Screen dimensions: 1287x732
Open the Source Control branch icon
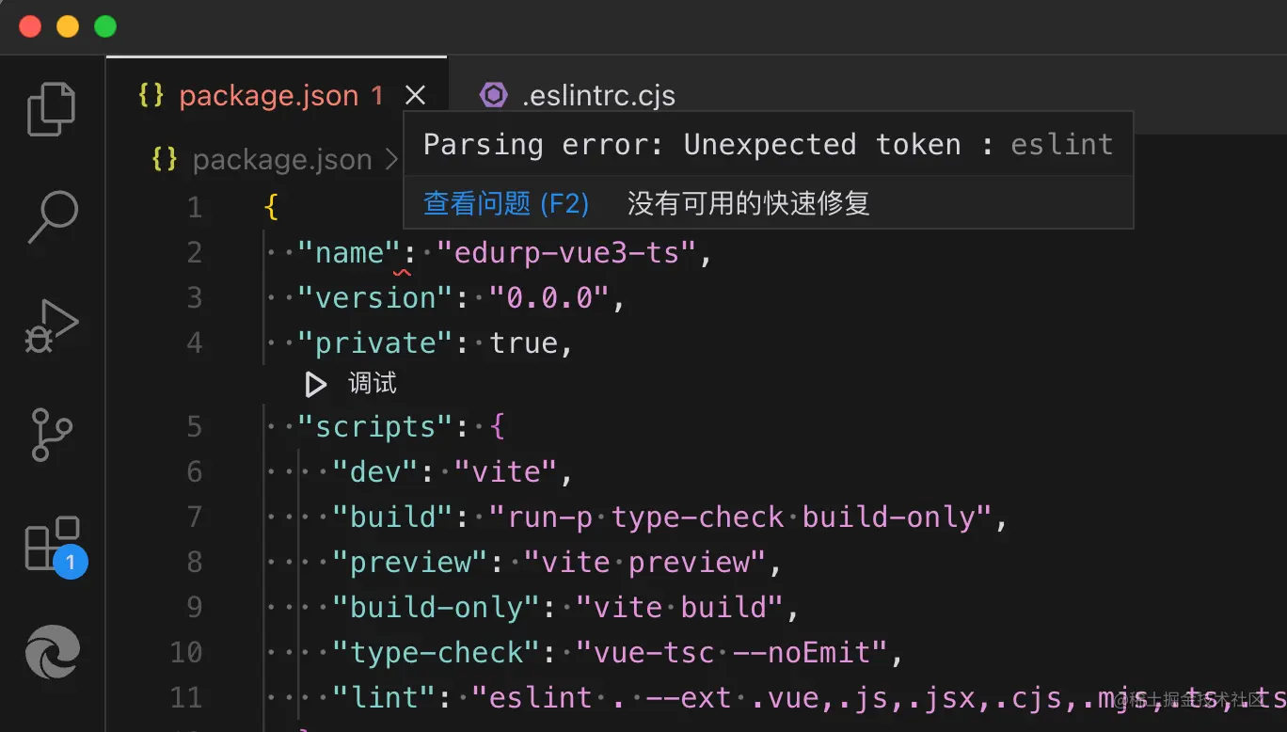(x=52, y=434)
